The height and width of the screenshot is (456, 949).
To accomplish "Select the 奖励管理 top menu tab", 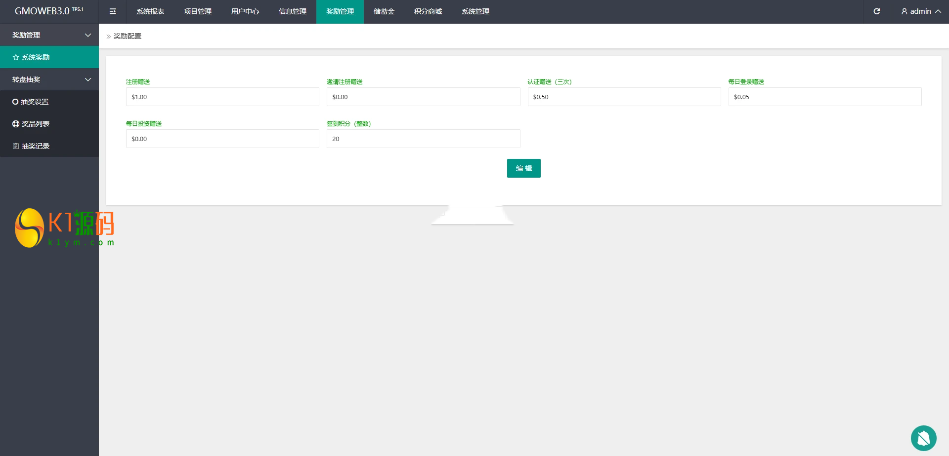I will coord(340,11).
